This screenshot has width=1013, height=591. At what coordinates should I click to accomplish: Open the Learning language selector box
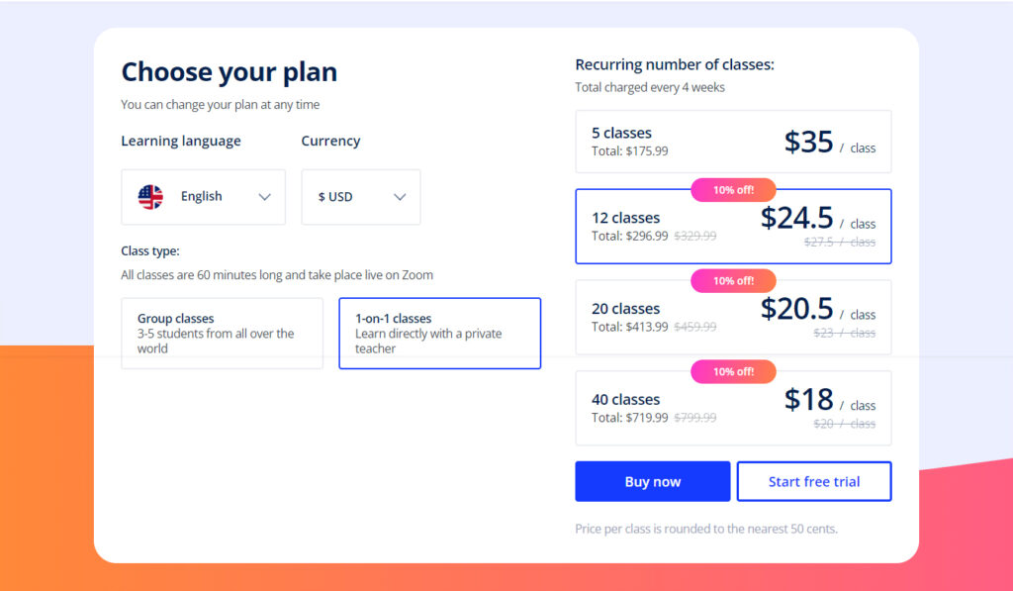point(203,197)
